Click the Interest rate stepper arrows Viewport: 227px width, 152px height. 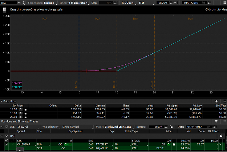tap(166, 127)
